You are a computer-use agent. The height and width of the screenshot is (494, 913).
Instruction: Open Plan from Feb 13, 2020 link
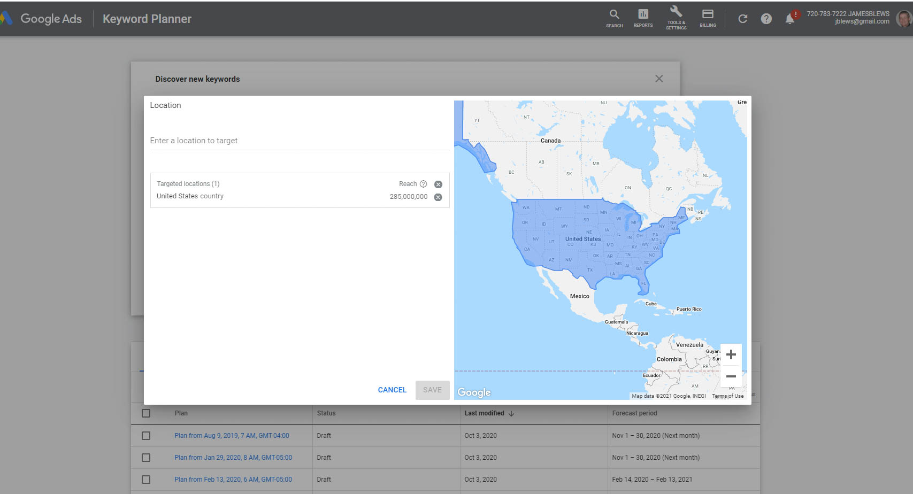pos(233,480)
